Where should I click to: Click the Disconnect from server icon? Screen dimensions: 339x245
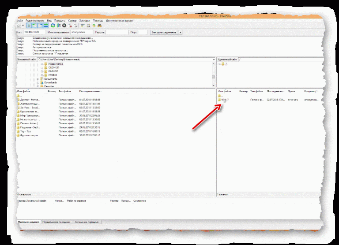[70, 26]
